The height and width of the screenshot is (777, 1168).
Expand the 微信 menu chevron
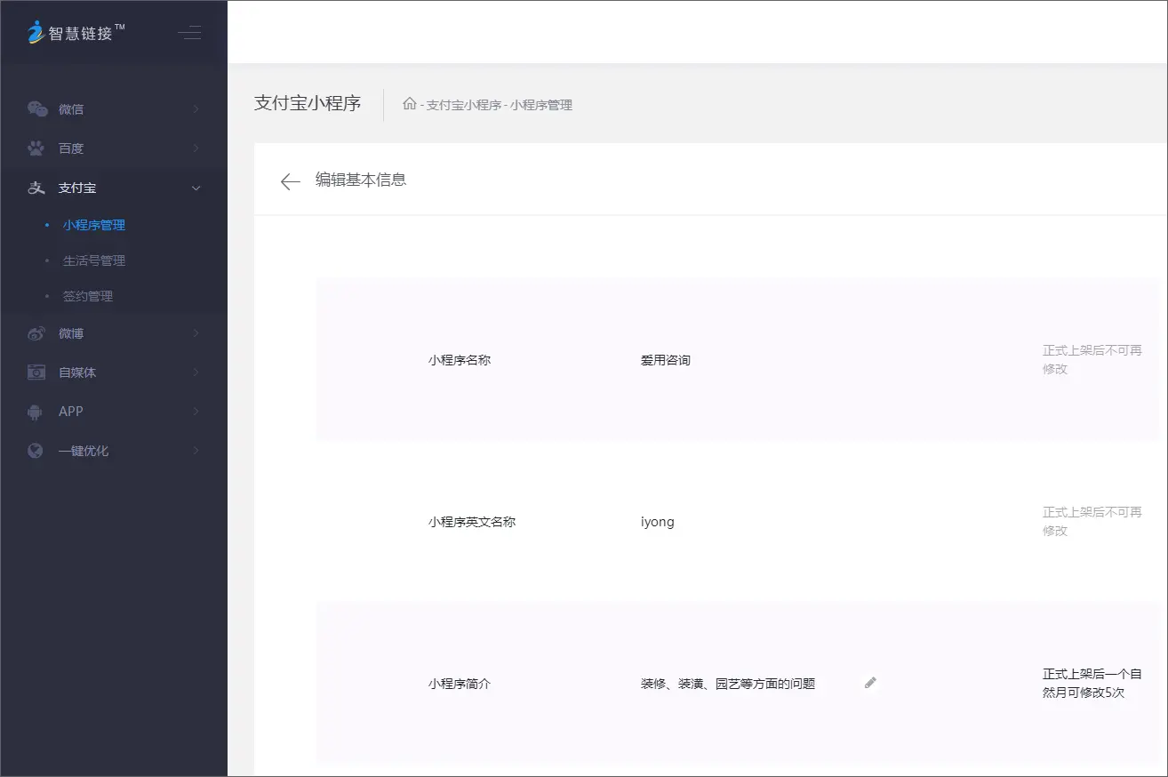(196, 109)
